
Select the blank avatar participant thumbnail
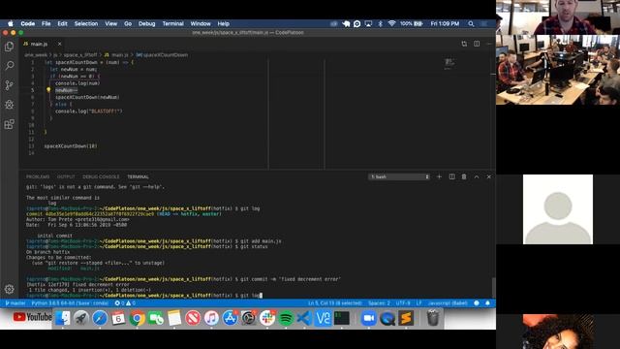point(558,209)
